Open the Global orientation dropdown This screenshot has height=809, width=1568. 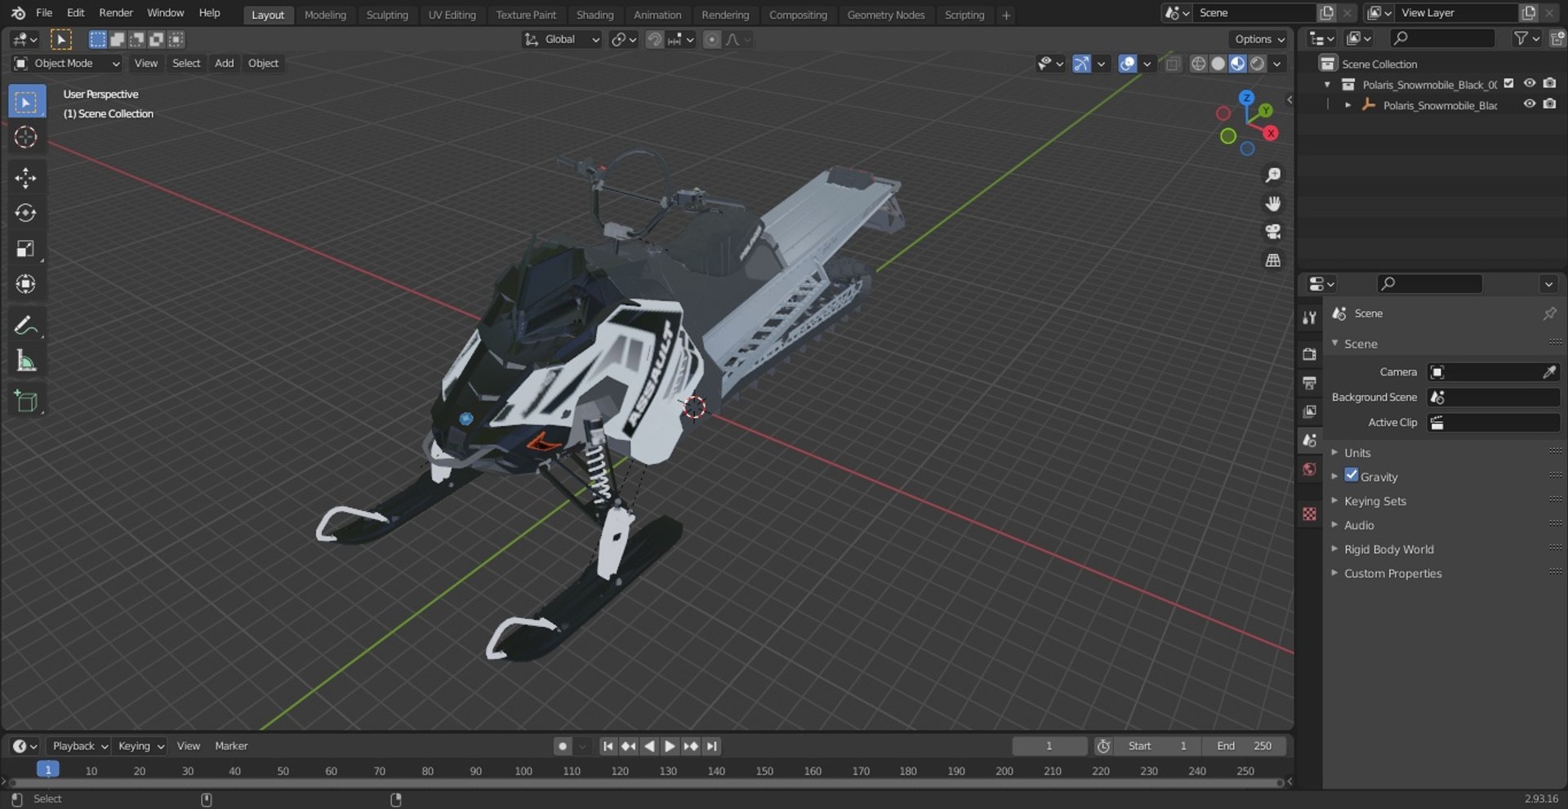pyautogui.click(x=562, y=39)
